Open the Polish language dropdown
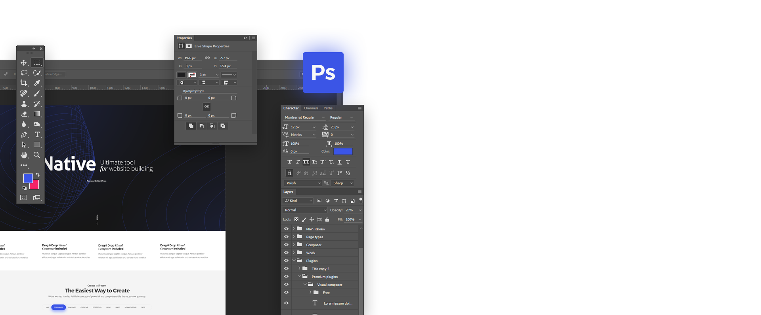 pyautogui.click(x=303, y=183)
